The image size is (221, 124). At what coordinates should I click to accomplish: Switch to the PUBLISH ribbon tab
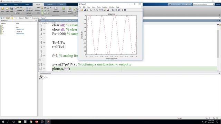50,4
